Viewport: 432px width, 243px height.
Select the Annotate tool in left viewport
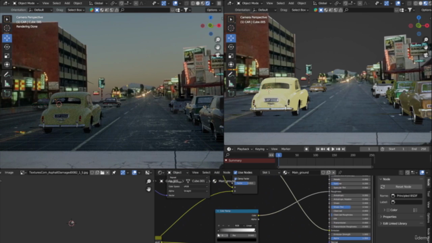(7, 74)
